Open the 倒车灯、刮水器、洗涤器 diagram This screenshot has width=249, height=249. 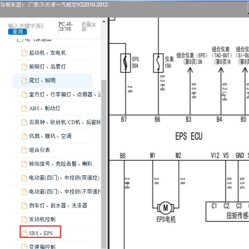[58, 205]
